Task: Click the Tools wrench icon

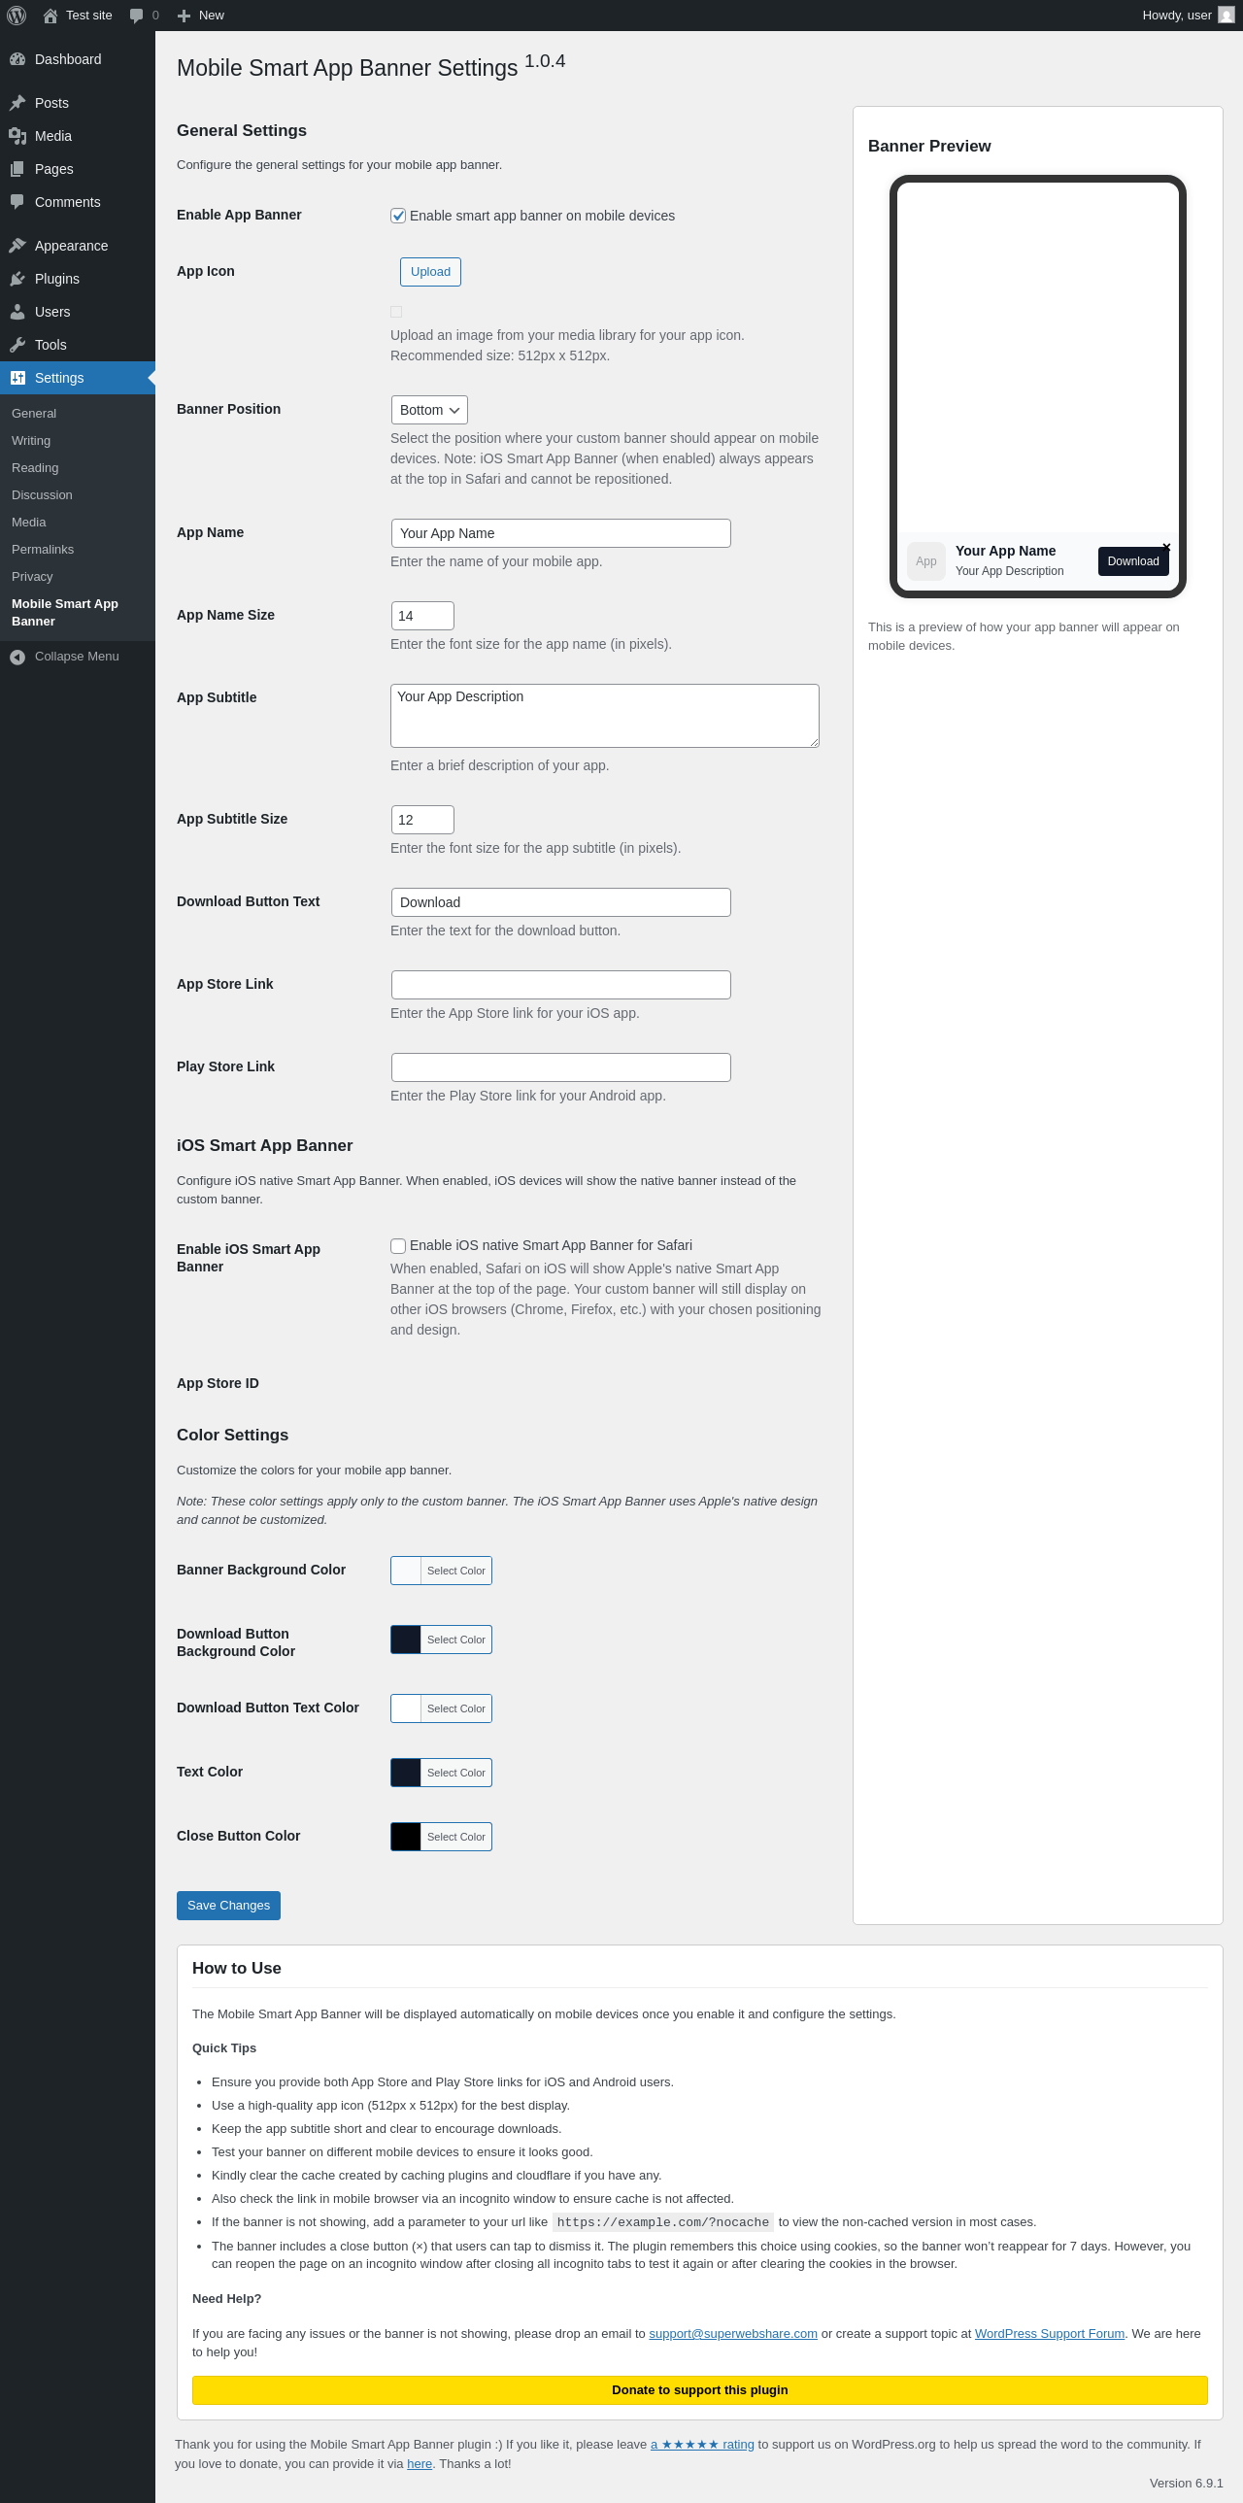Action: (17, 345)
